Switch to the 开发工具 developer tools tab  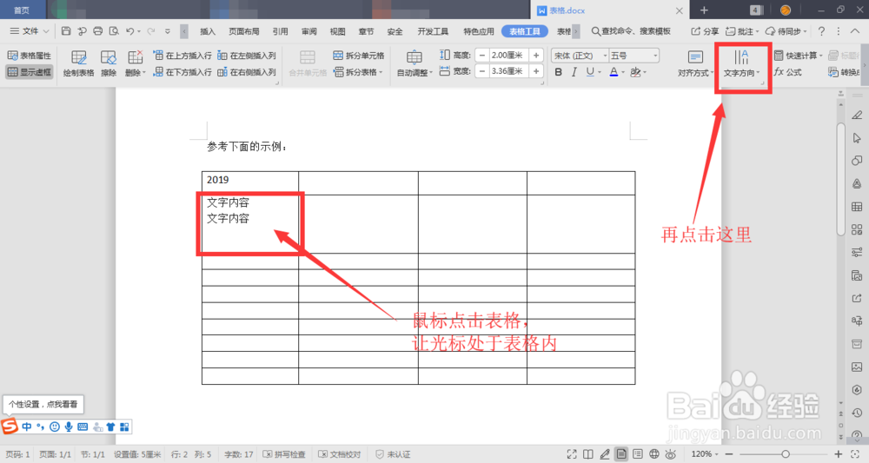click(x=433, y=31)
